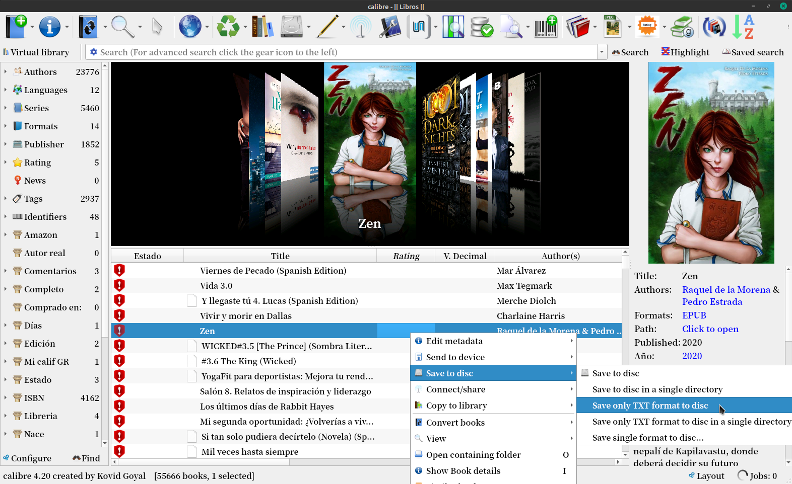
Task: Expand the ISBN category
Action: [x=6, y=397]
